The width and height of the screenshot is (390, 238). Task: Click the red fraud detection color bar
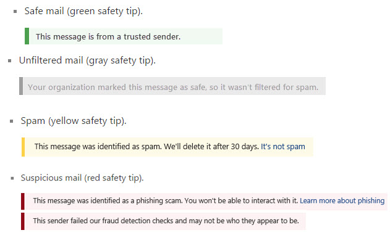(x=23, y=221)
